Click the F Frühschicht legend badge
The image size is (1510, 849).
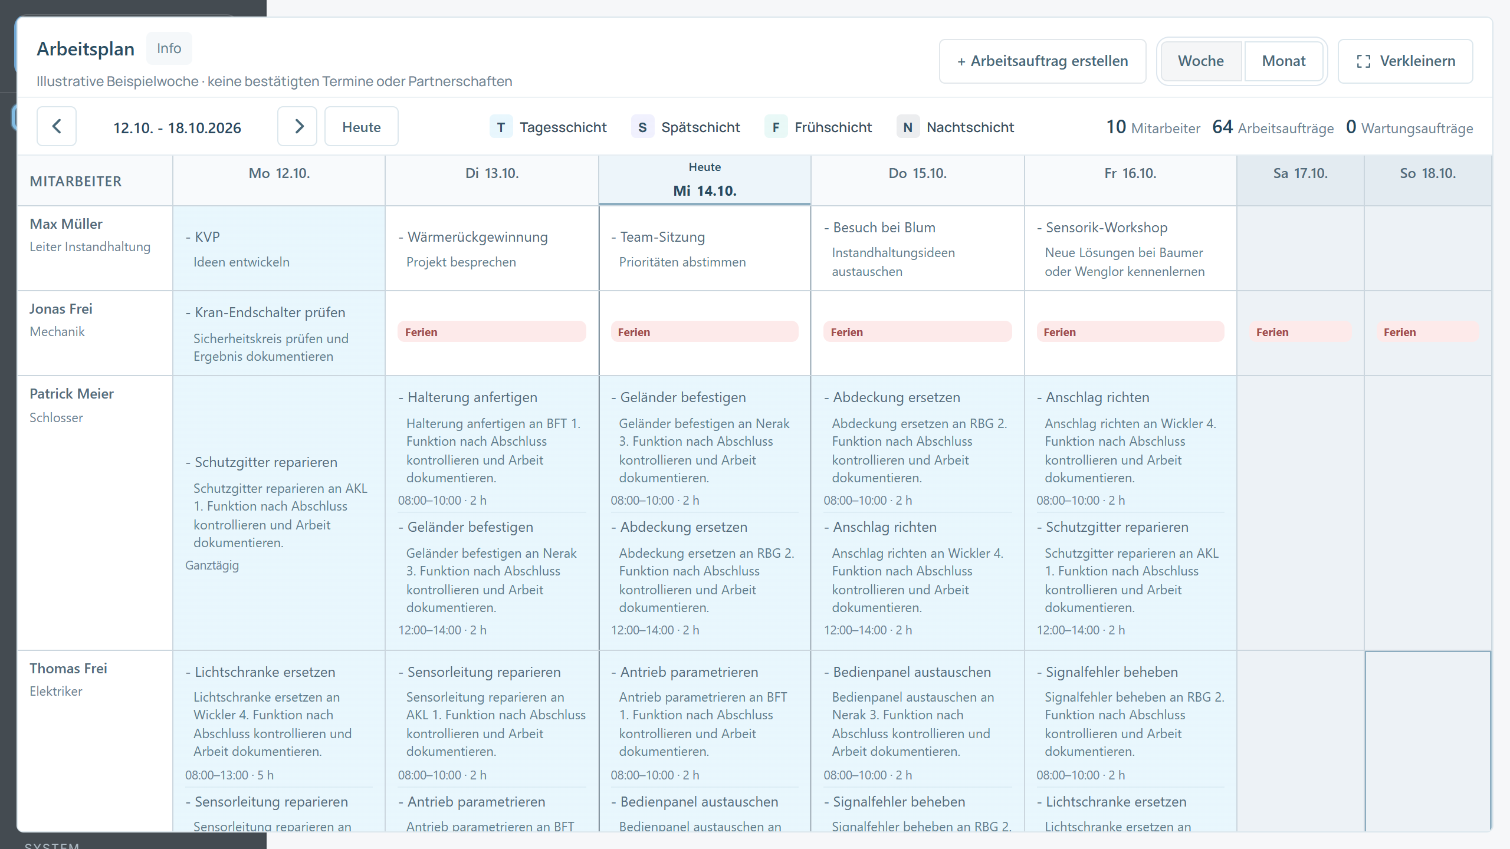click(x=776, y=127)
